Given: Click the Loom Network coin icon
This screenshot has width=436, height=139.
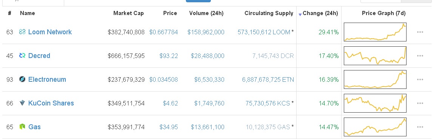Looking at the screenshot, I should (x=22, y=32).
